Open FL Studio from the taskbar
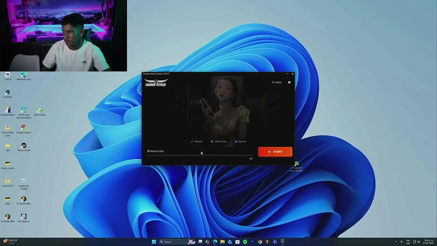The height and width of the screenshot is (246, 437). [x=267, y=242]
